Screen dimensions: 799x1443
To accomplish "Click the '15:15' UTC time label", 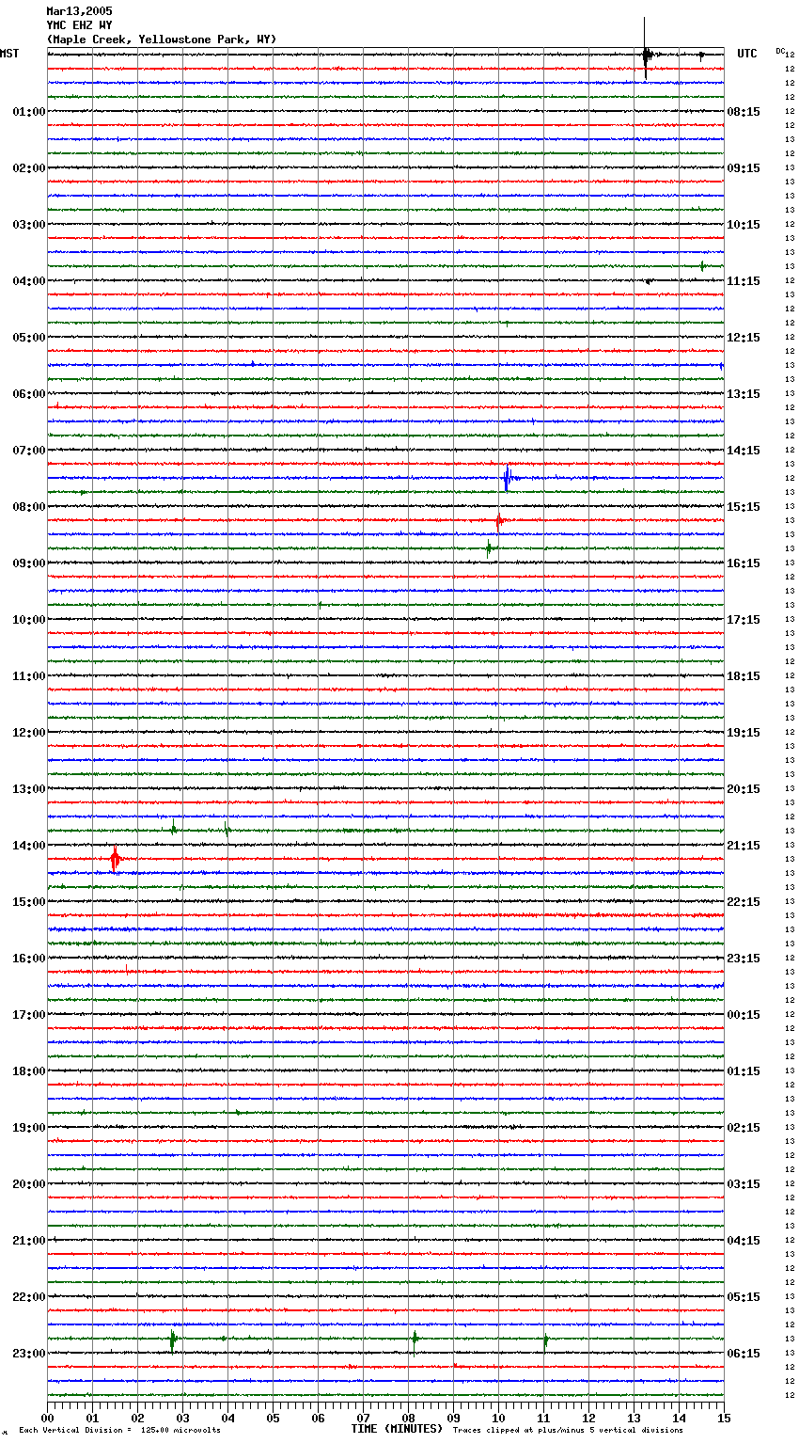I will pos(744,507).
